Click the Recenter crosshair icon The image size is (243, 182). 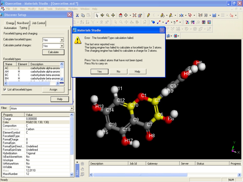(126, 15)
